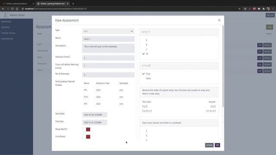276x155 pixels.
Task: Click the Time Left Before Warning field
Action: tap(108, 66)
